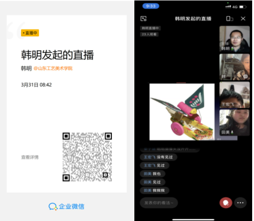Switch screen orientation with rotate icon
The width and height of the screenshot is (254, 221).
tap(230, 18)
